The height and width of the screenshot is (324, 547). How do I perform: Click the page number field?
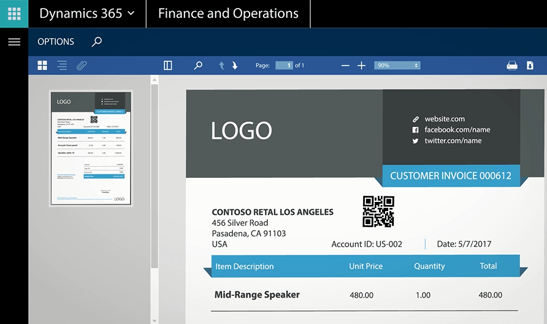click(284, 66)
